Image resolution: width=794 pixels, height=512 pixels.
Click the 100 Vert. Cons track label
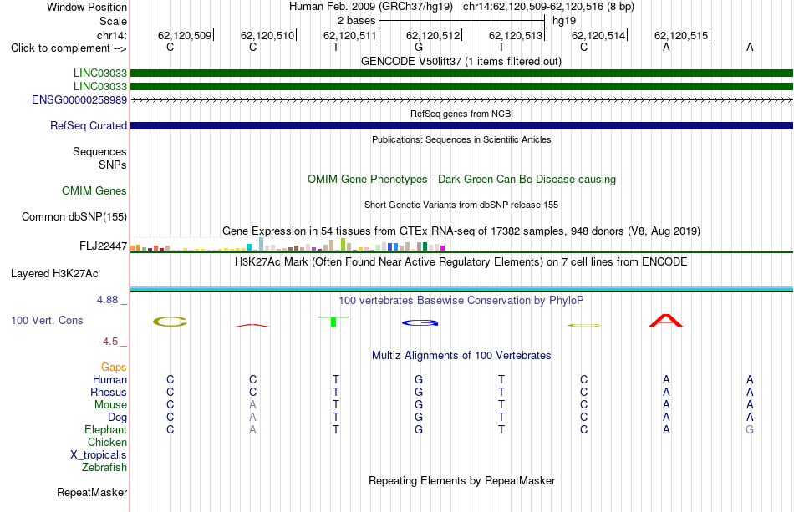47,320
